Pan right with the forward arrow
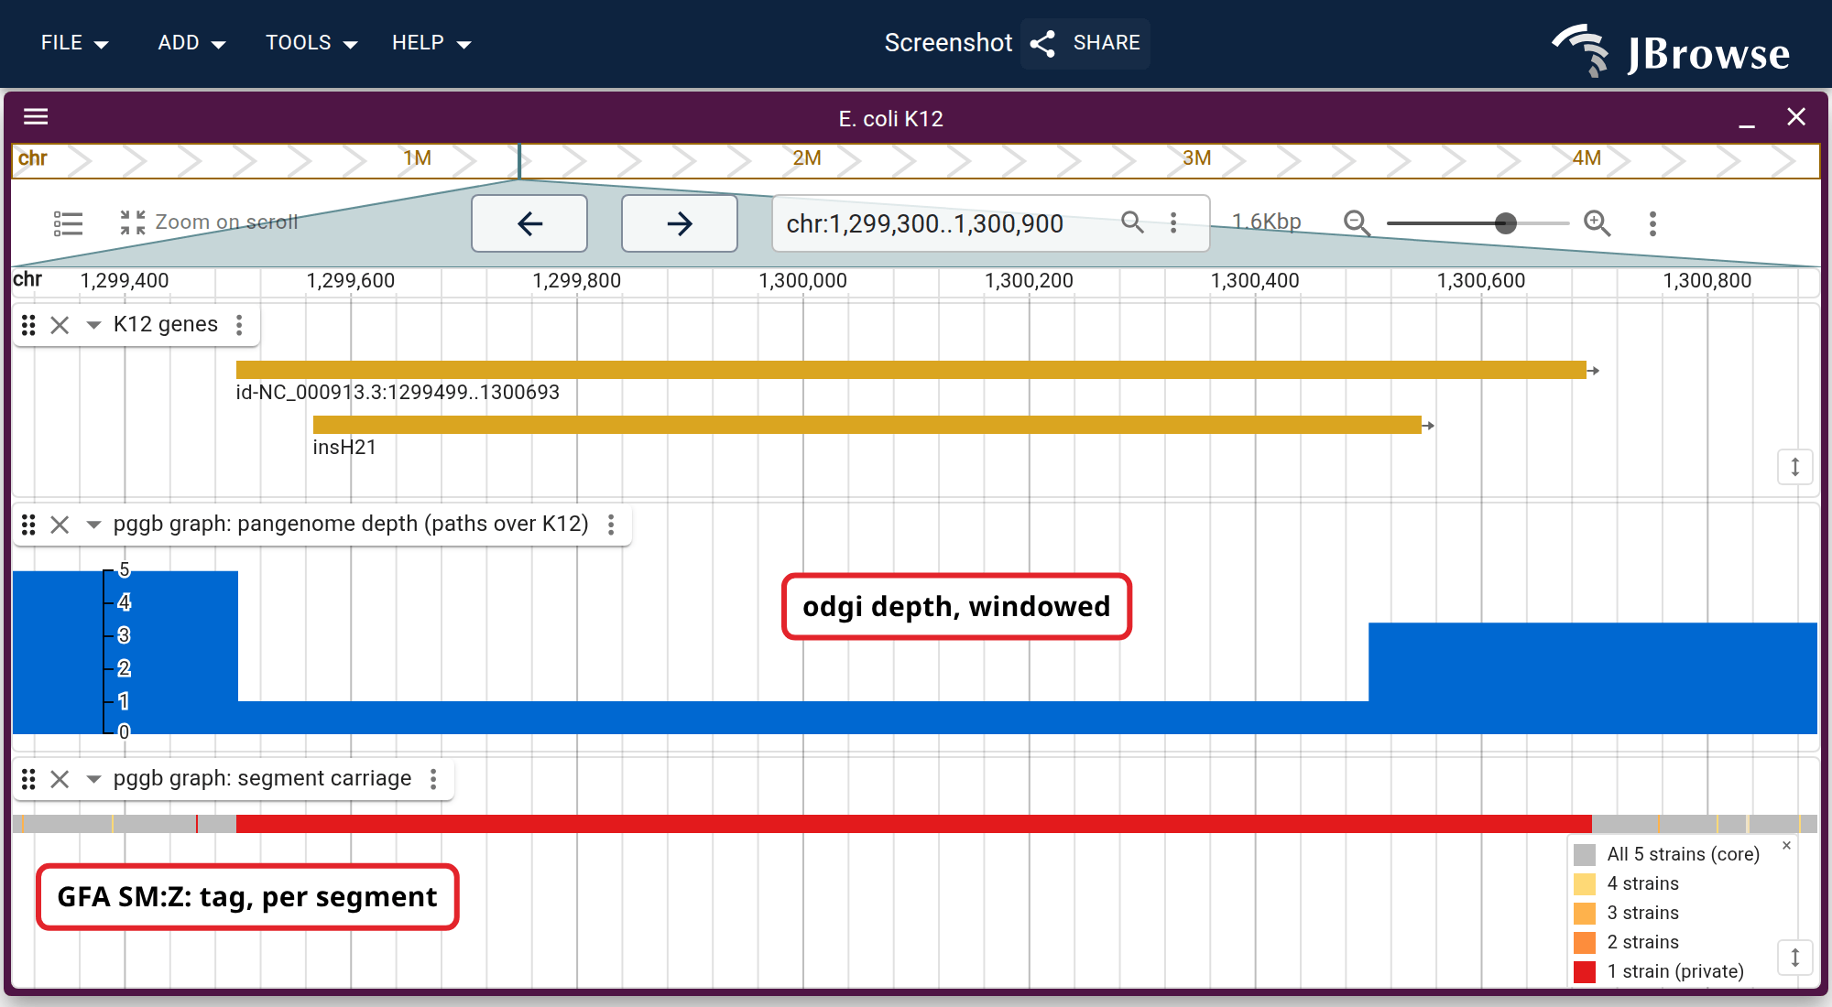Image resolution: width=1832 pixels, height=1007 pixels. point(680,223)
